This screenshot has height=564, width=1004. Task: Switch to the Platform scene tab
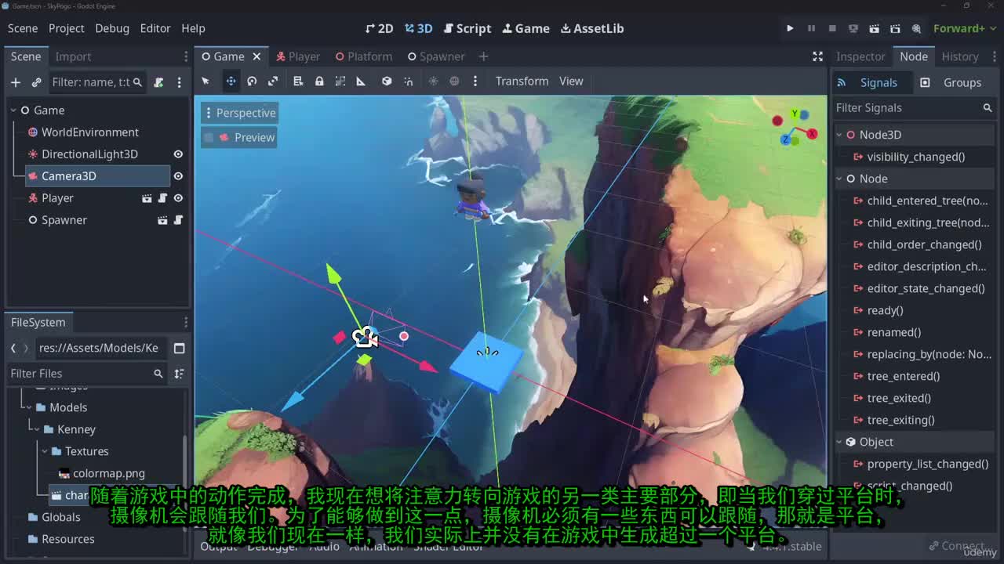[x=364, y=56]
